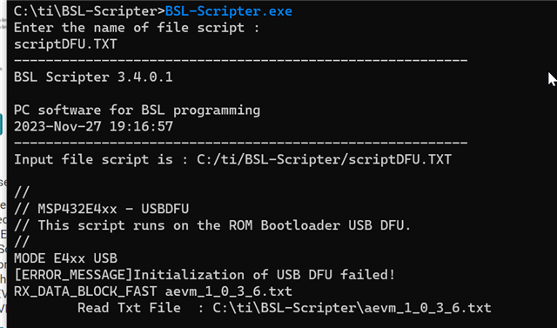Click the C:/ti/BSL-Scripter/scriptDFU.TXT path
The image size is (557, 328).
click(x=325, y=159)
